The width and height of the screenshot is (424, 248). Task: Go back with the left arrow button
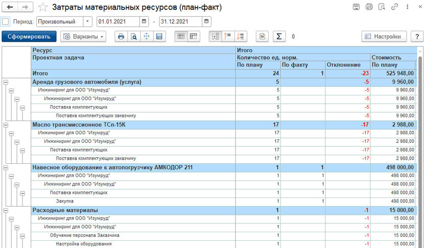point(10,7)
